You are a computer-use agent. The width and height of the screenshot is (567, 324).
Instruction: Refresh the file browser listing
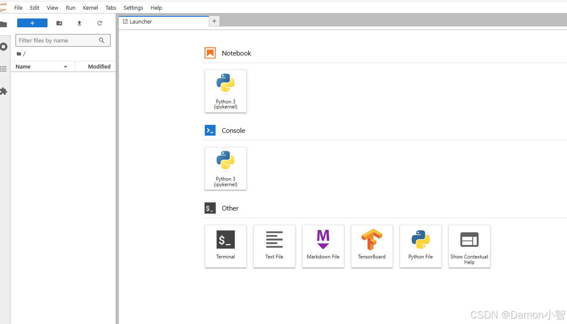click(x=100, y=23)
